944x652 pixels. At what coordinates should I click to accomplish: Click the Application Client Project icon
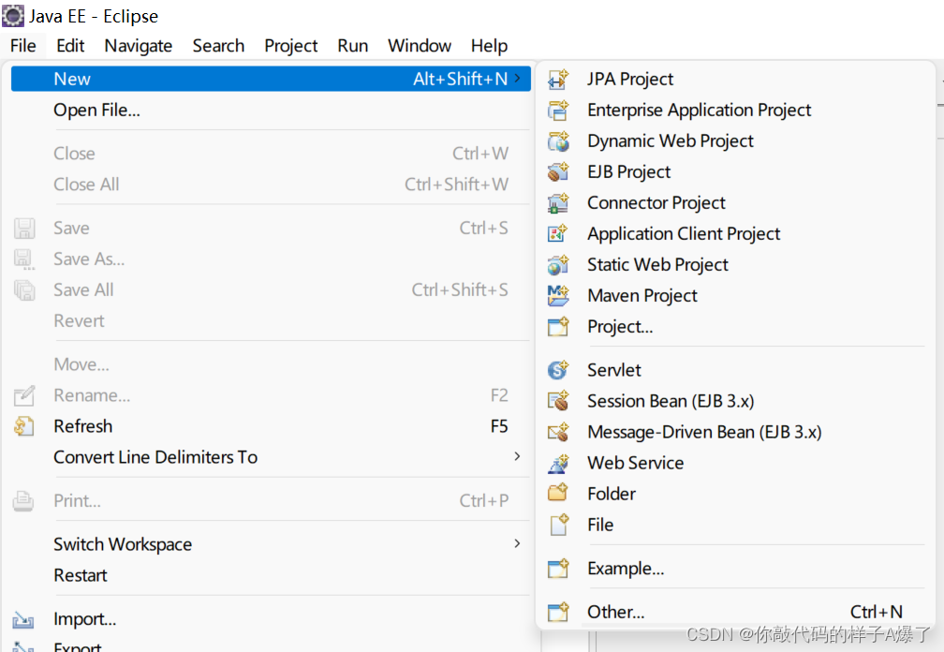(x=558, y=233)
